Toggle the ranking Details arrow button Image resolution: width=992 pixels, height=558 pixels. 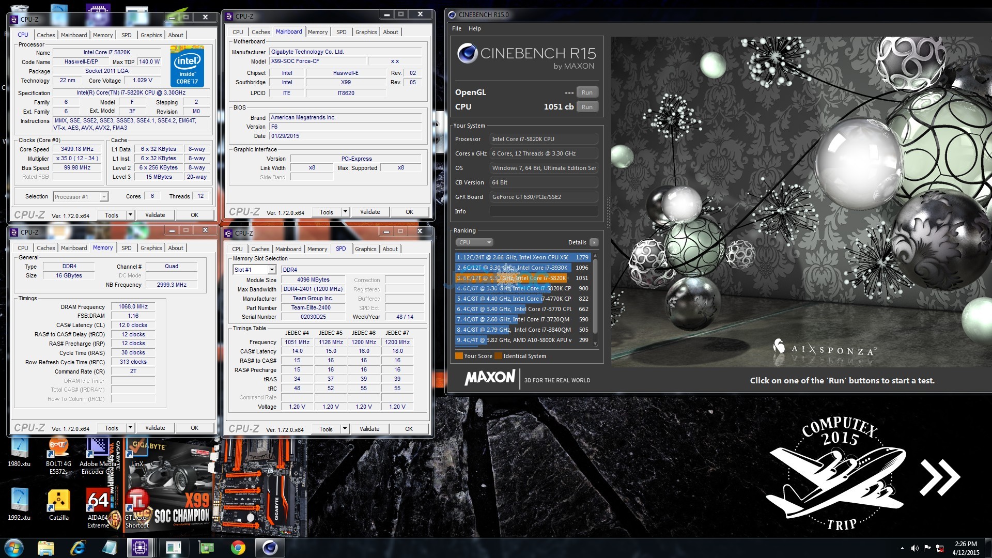click(594, 242)
